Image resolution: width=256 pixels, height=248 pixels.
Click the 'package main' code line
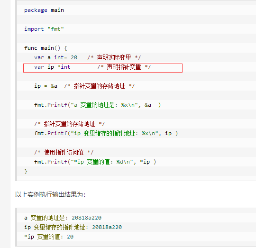[x=44, y=10]
